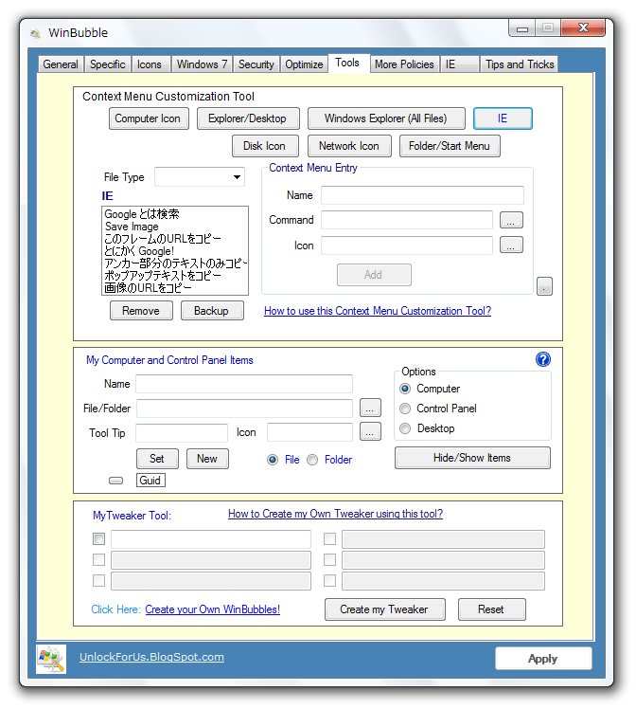The width and height of the screenshot is (636, 709).
Task: Switch to the General tab
Action: click(x=61, y=64)
